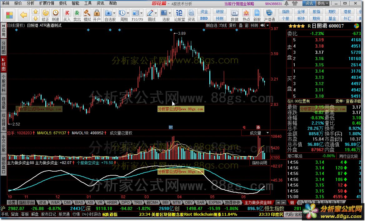The height and width of the screenshot is (221, 365).
Task: Click the BBD button
Action: pos(204,18)
